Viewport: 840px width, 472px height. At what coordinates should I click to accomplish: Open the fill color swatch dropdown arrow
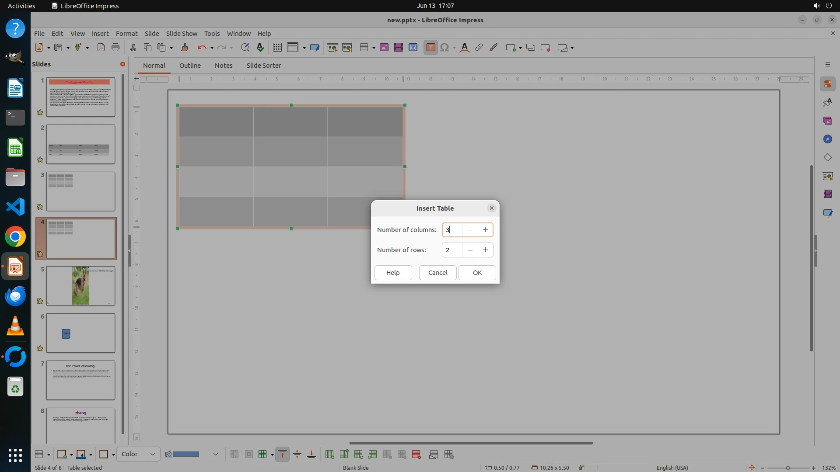click(x=215, y=455)
